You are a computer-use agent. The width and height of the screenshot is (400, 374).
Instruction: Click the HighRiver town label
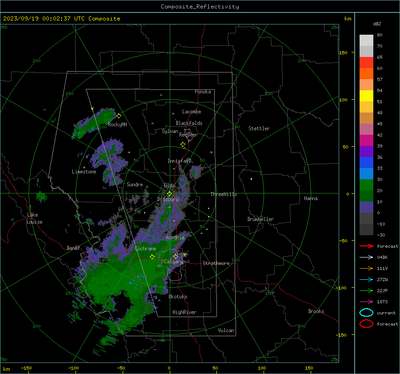coord(184,312)
